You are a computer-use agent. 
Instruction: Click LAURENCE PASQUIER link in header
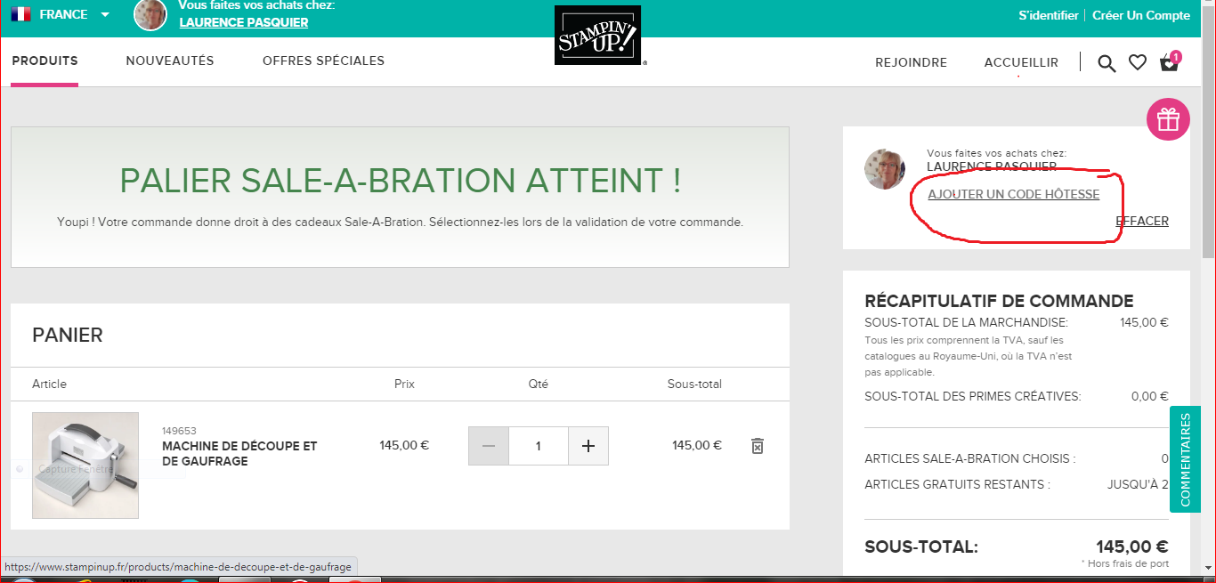pos(244,22)
